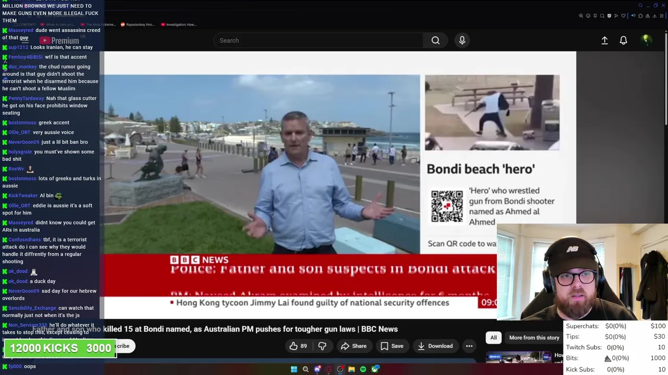668x375 pixels.
Task: Click browser zoom magnifier toolbar icon
Action: [581, 16]
